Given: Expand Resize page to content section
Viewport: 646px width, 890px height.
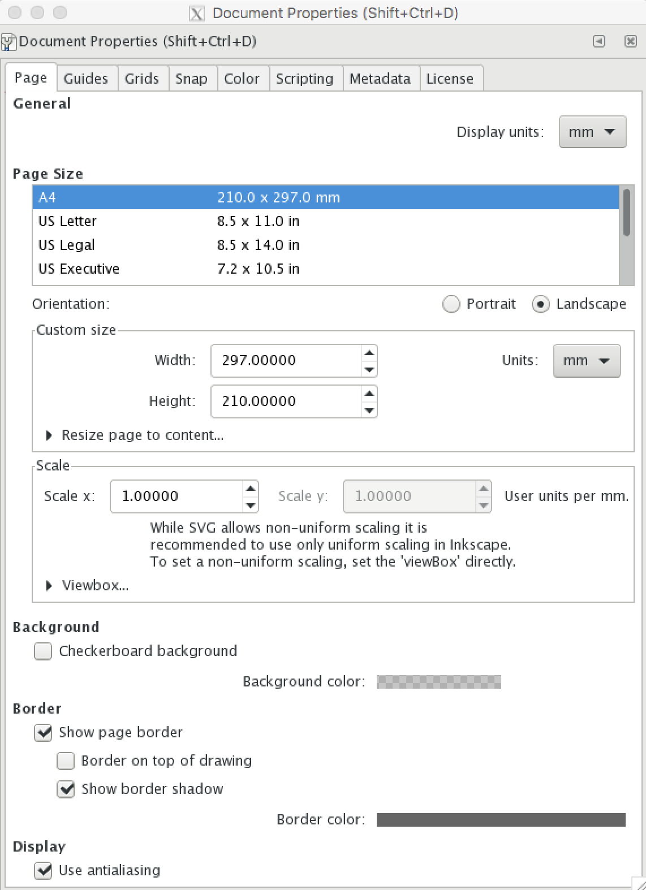Looking at the screenshot, I should (49, 435).
